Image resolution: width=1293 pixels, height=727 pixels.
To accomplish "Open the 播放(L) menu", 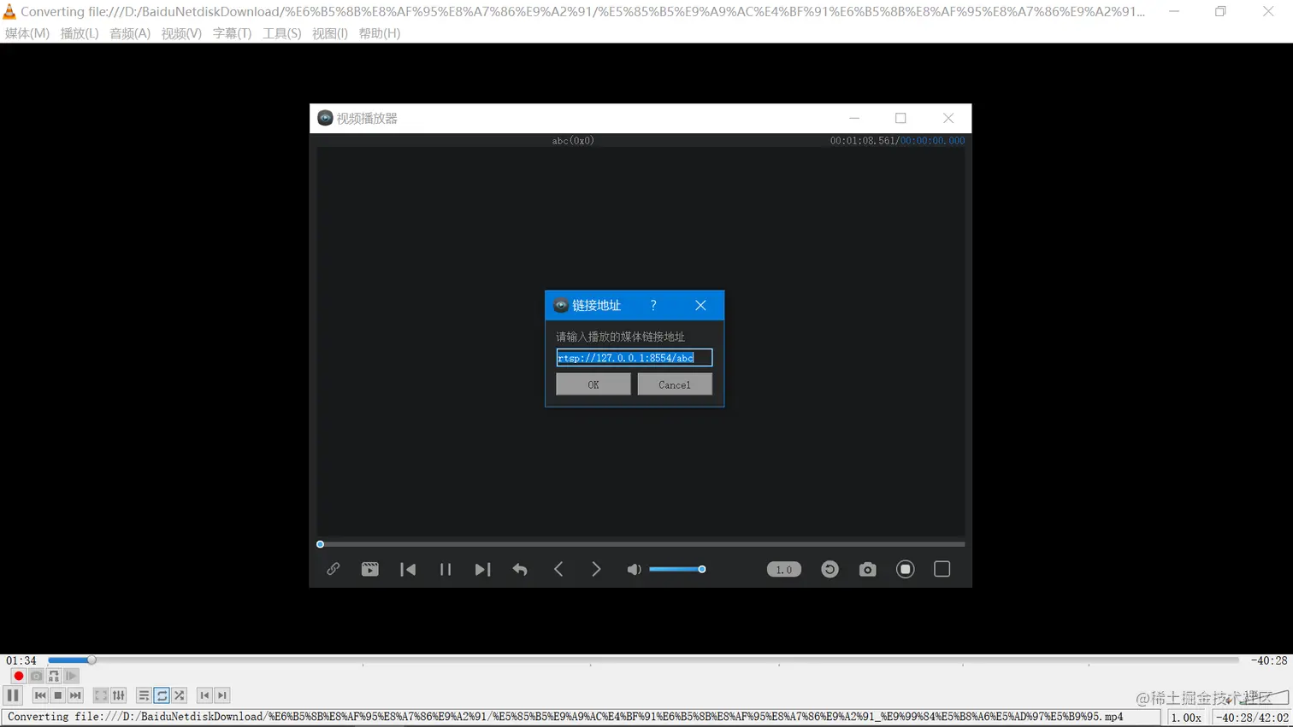I will (80, 33).
